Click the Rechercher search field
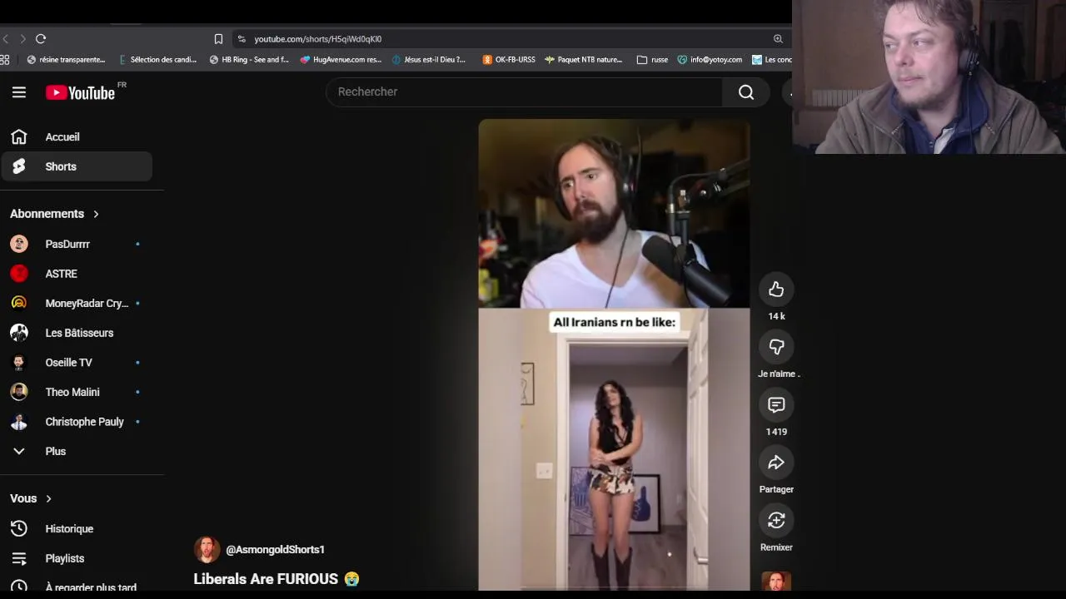Screen dimensions: 1066x599 (x=524, y=92)
